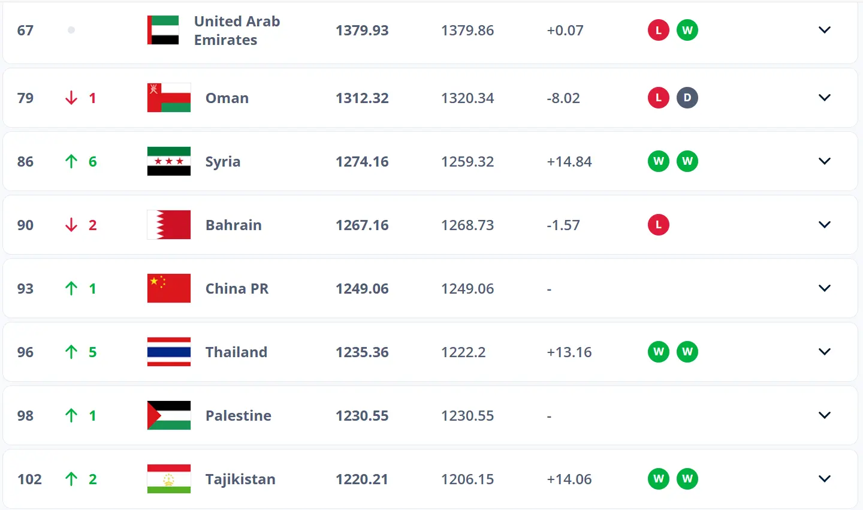The height and width of the screenshot is (510, 863).
Task: Click Bahrain's red loss badge
Action: (659, 225)
